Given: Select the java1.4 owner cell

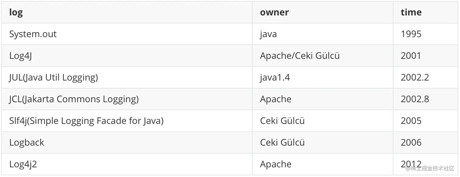Looking at the screenshot, I should click(x=275, y=78).
